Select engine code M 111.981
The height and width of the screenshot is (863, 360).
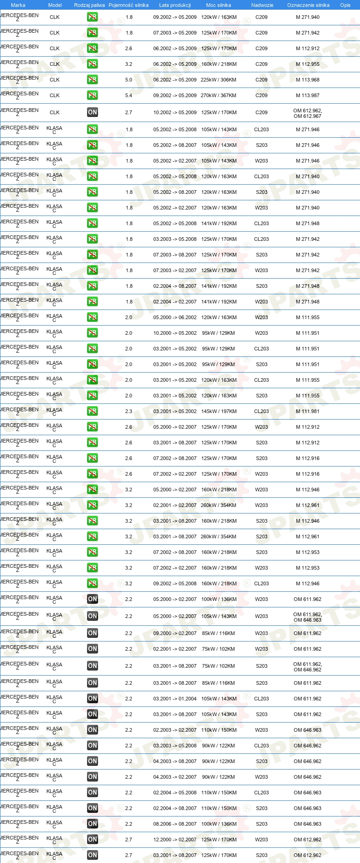point(308,411)
